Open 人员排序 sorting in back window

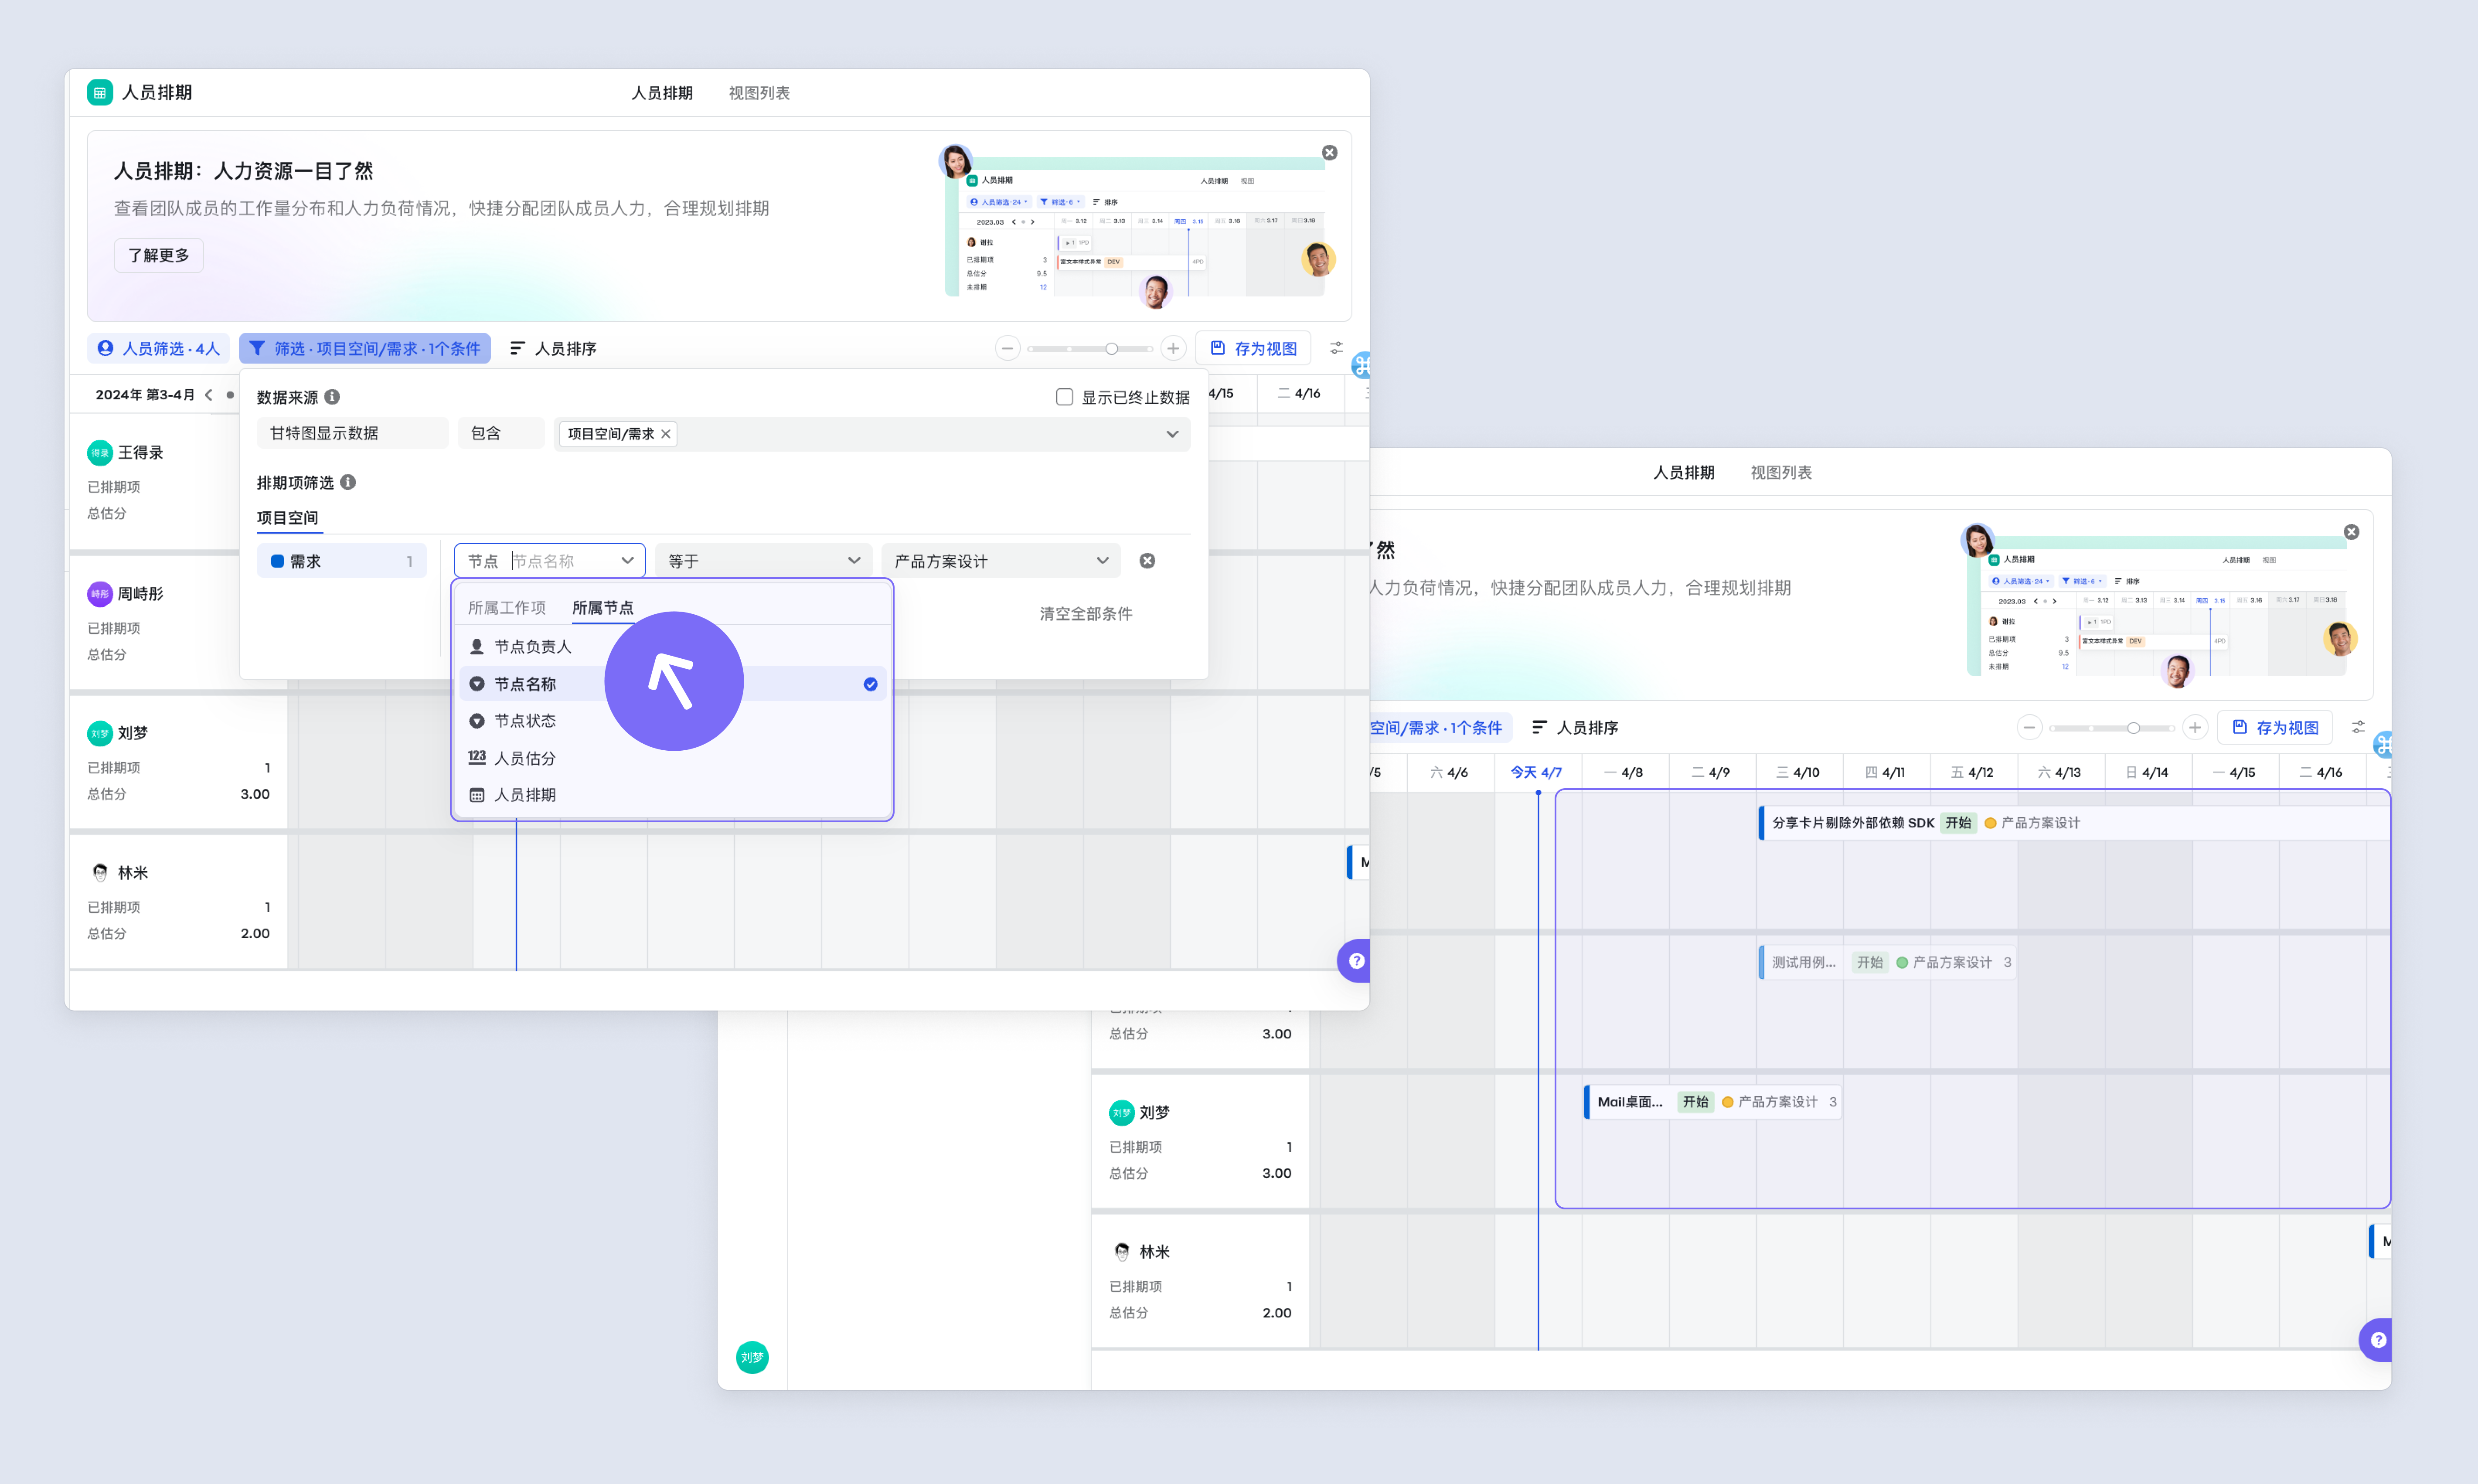(1575, 727)
